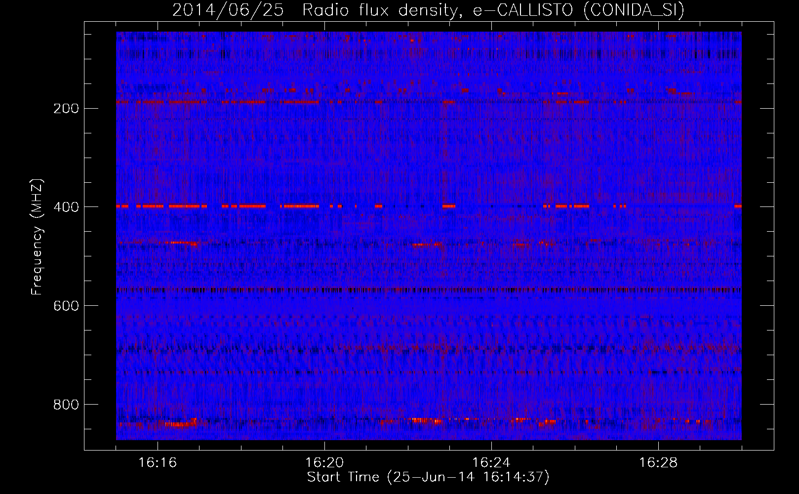Click the 400 frequency tick label

point(66,207)
